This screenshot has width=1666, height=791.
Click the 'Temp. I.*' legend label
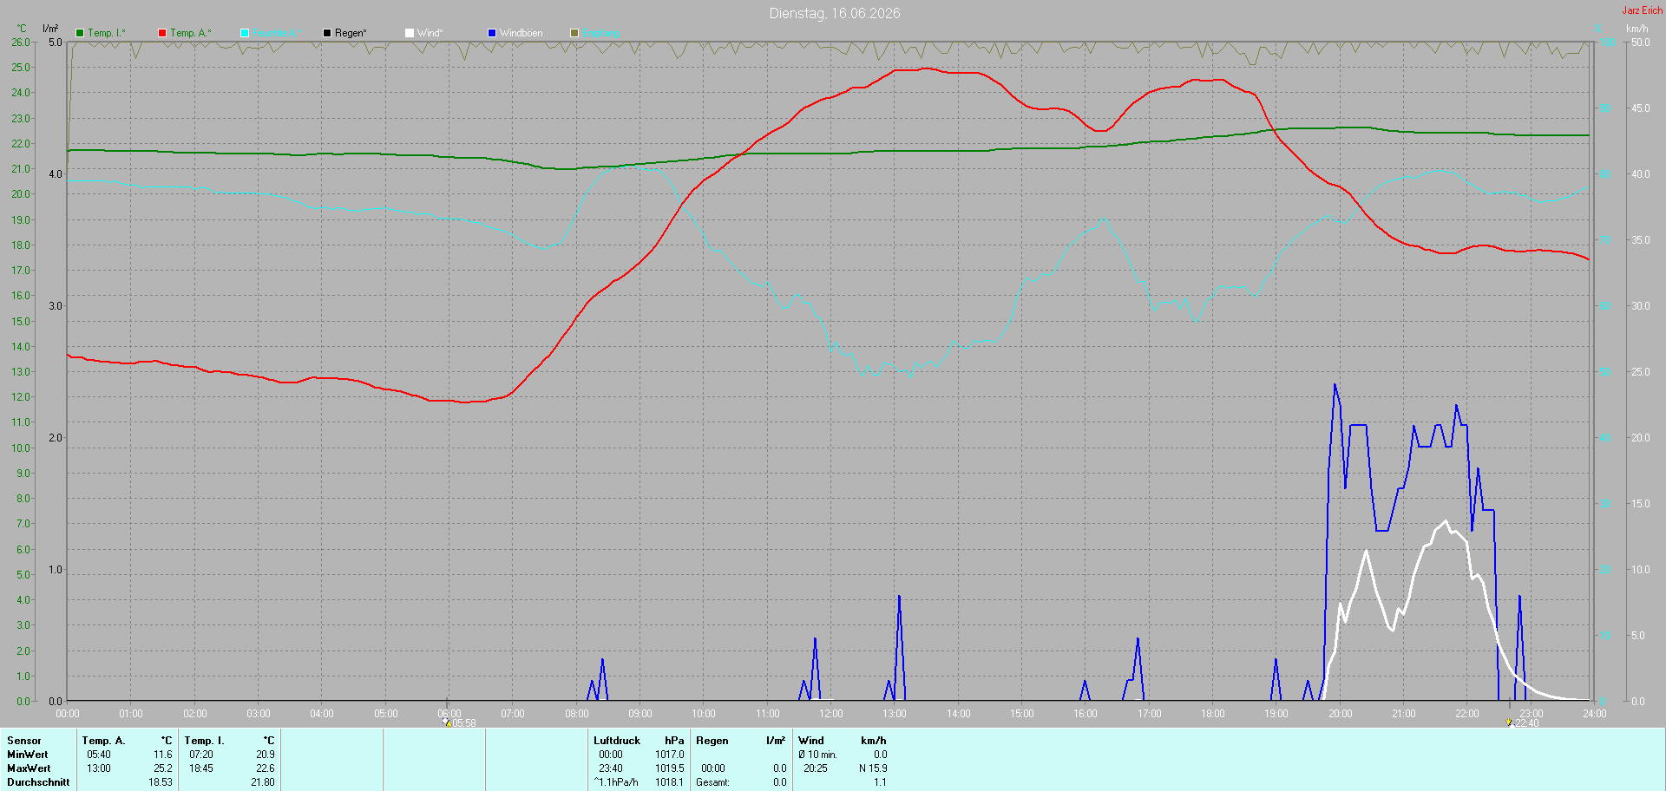107,33
